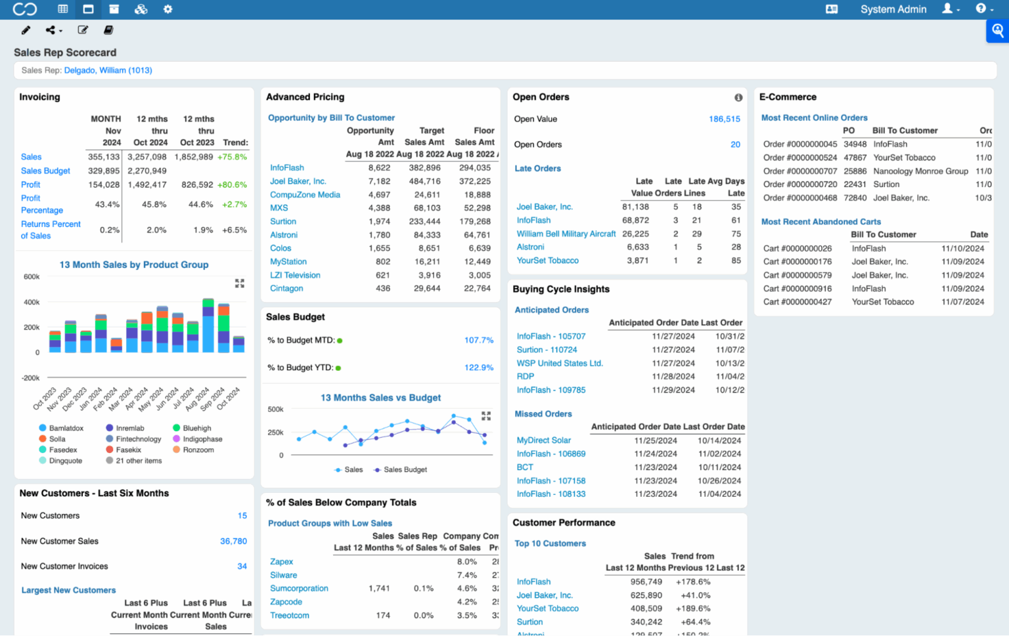The height and width of the screenshot is (636, 1009).
Task: Expand the 13 Months Sales vs Budget chart
Action: click(x=486, y=416)
